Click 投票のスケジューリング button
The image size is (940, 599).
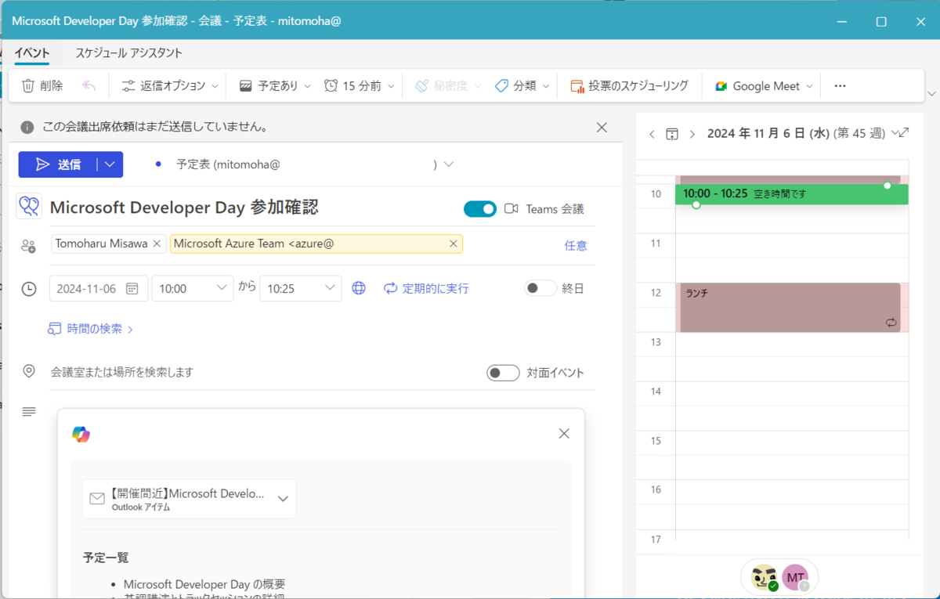coord(629,86)
